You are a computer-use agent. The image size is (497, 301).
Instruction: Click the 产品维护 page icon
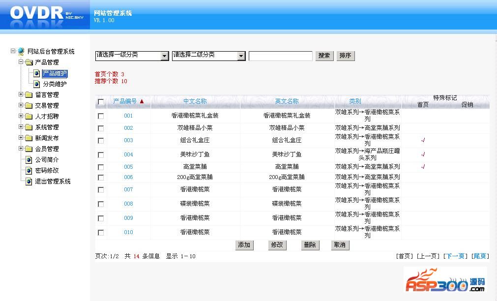pyautogui.click(x=37, y=73)
